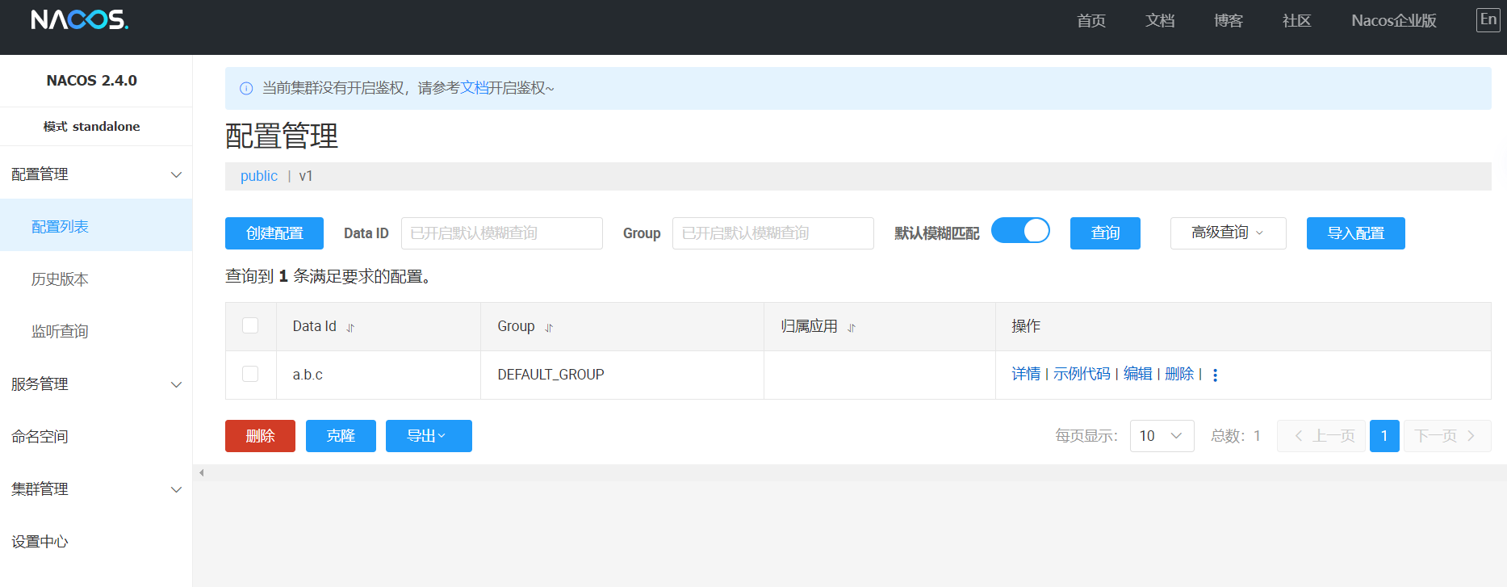This screenshot has width=1507, height=587.
Task: Check the select-all header checkbox
Action: (x=250, y=325)
